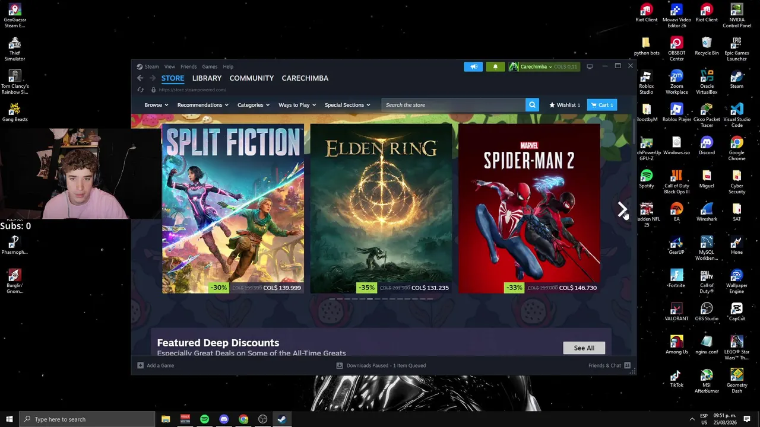This screenshot has height=427, width=760.
Task: Open the Elden Ring game card
Action: [381, 209]
